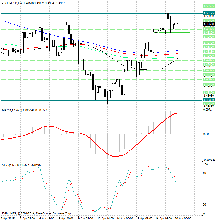
Task: Select the GBPUSD,H4 chart title text
Action: click(x=14, y=3)
